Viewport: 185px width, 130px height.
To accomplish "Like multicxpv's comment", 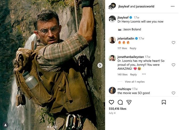I will (x=173, y=93).
